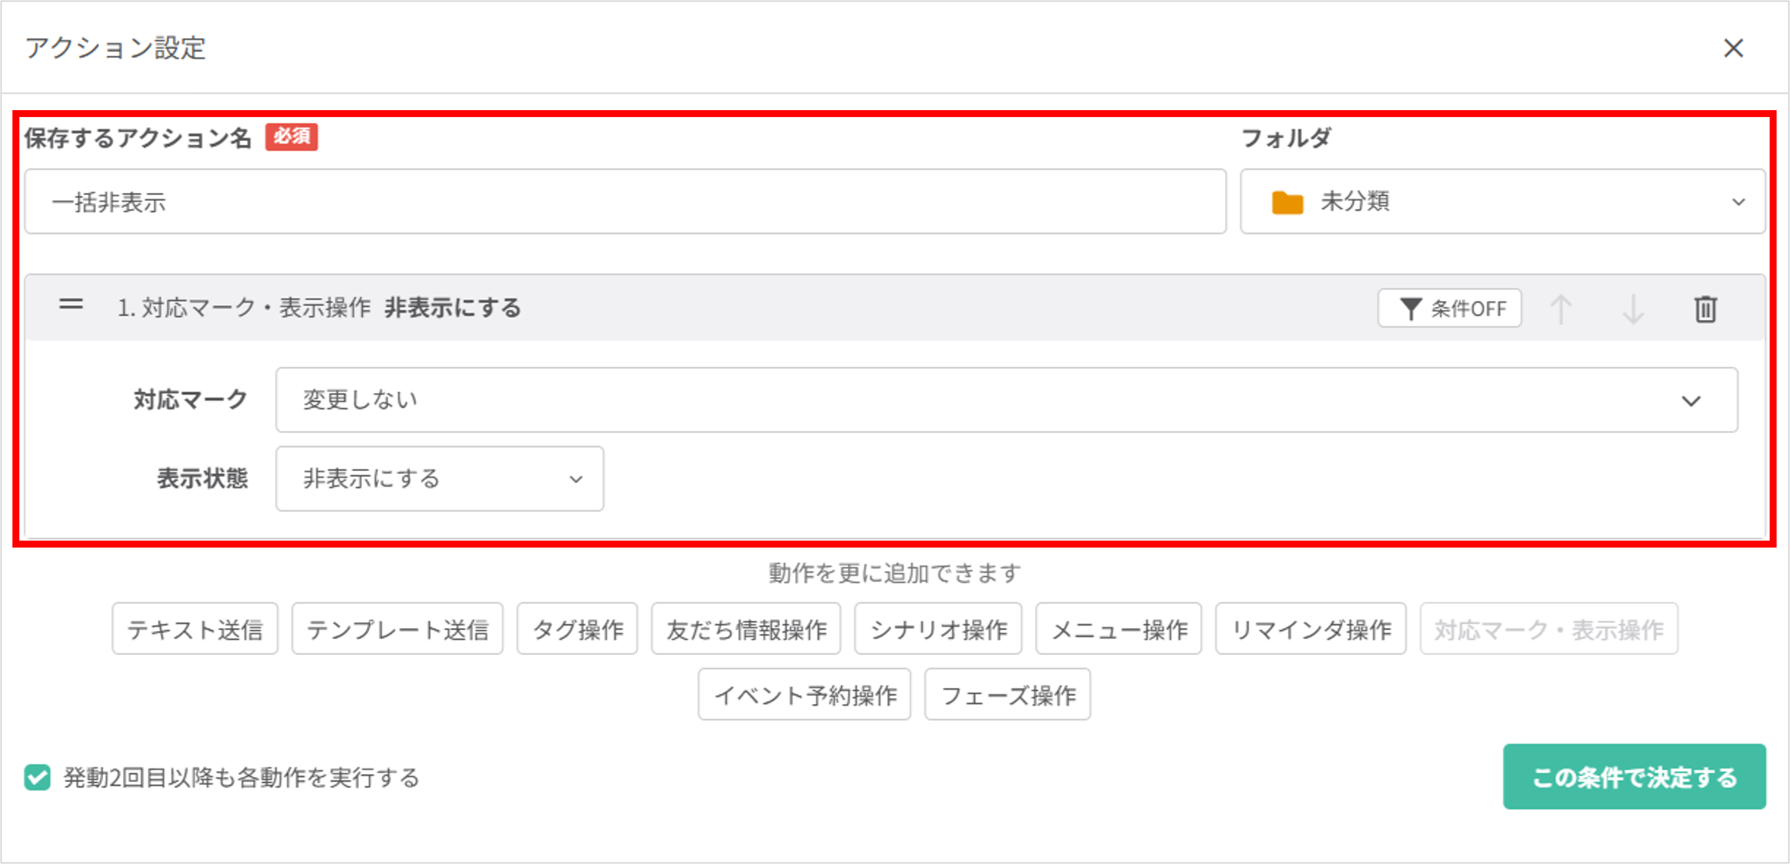This screenshot has height=864, width=1790.
Task: Click the move-down arrow icon
Action: coord(1632,309)
